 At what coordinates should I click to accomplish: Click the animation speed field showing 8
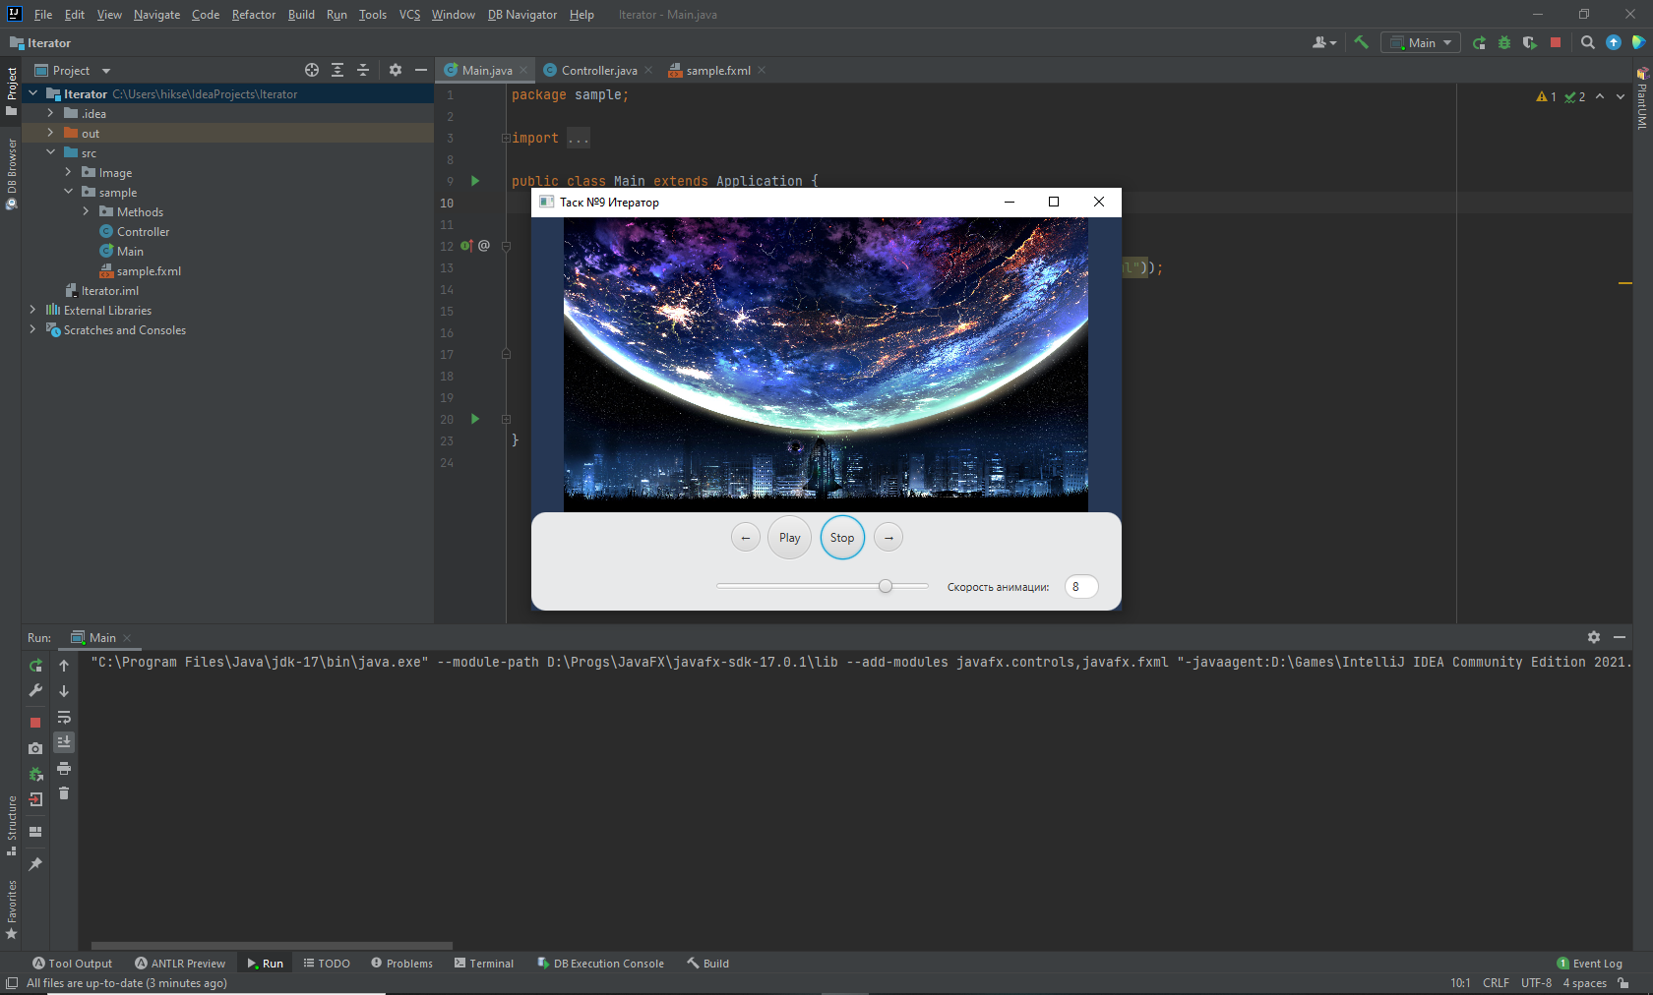point(1081,587)
